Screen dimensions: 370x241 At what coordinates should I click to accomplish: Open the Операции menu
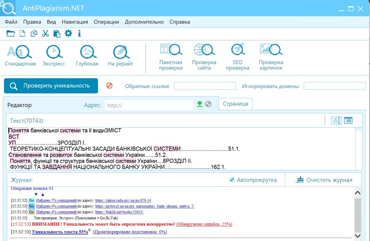[x=106, y=22]
